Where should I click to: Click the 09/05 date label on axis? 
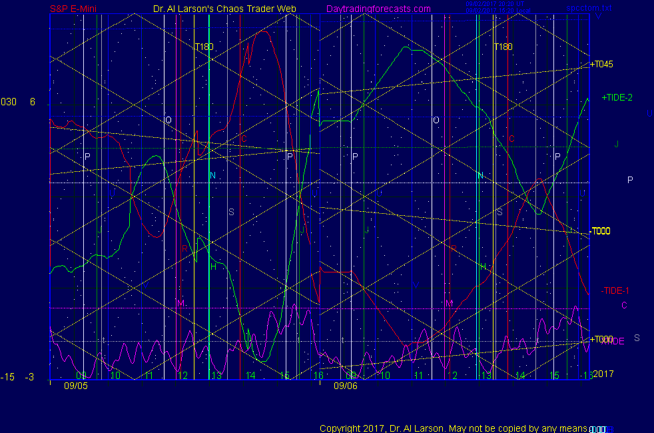[75, 385]
